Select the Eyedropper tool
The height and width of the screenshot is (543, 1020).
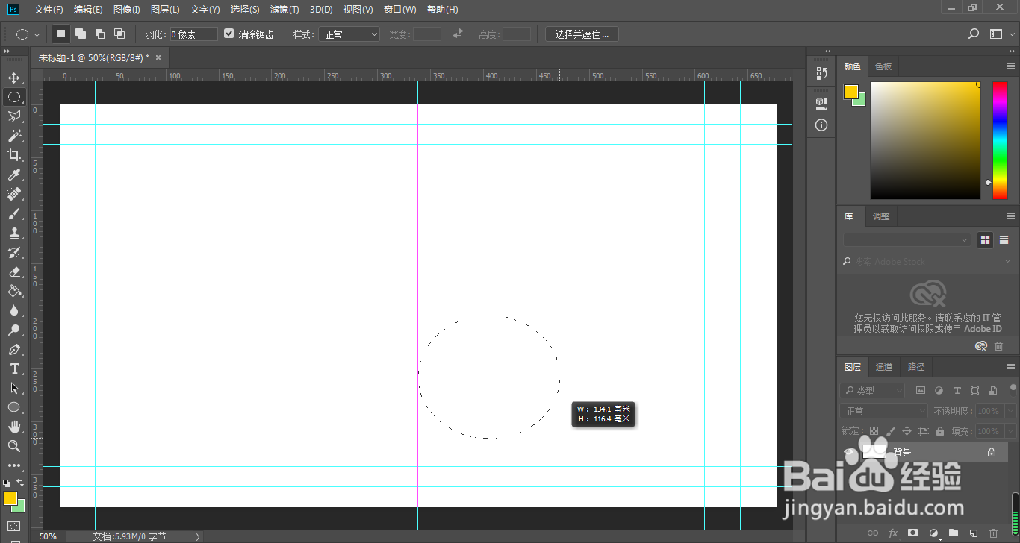(13, 175)
